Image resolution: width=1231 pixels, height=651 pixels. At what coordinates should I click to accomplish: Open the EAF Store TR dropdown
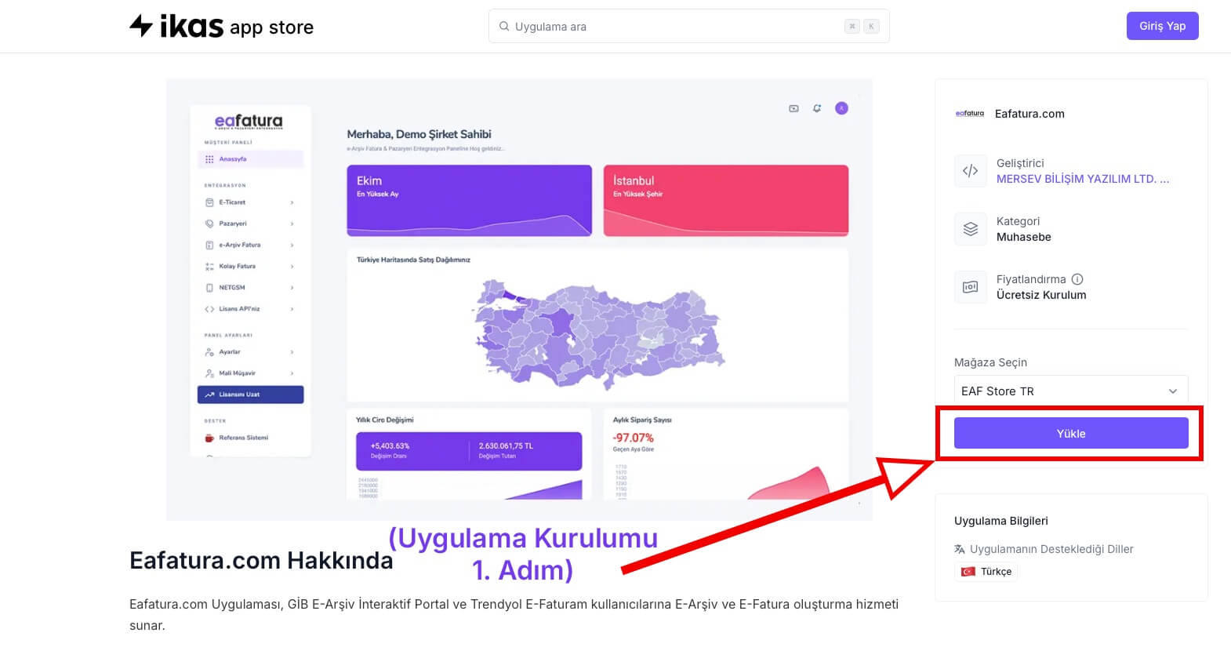pyautogui.click(x=1070, y=391)
